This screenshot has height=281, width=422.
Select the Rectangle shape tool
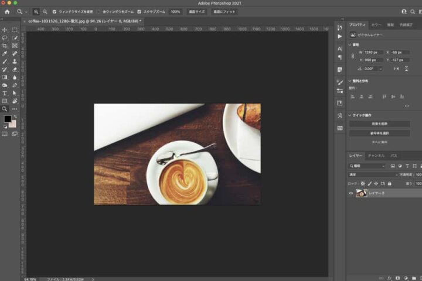(x=5, y=101)
